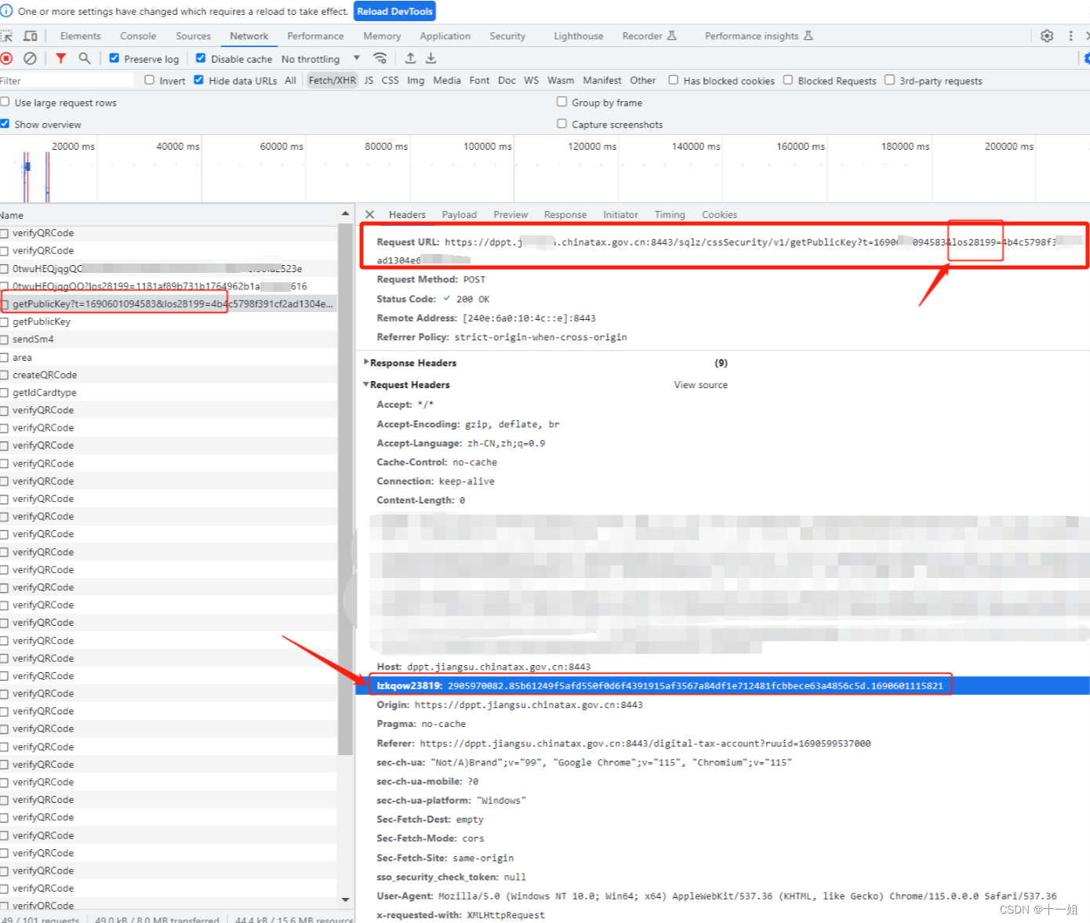
Task: Clear the network log with clear icon
Action: coord(30,58)
